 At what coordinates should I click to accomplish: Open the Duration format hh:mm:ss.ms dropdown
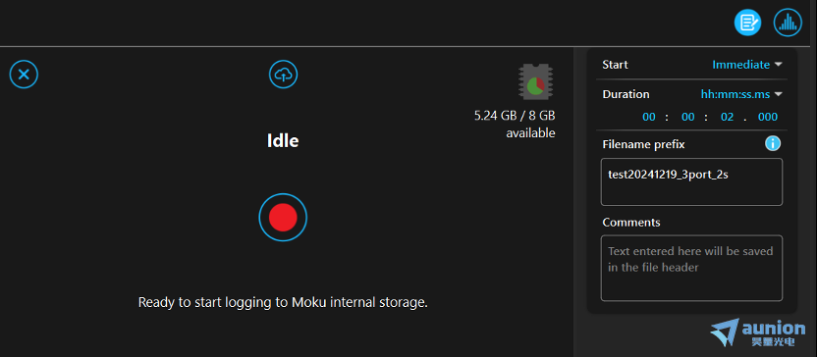click(x=741, y=94)
